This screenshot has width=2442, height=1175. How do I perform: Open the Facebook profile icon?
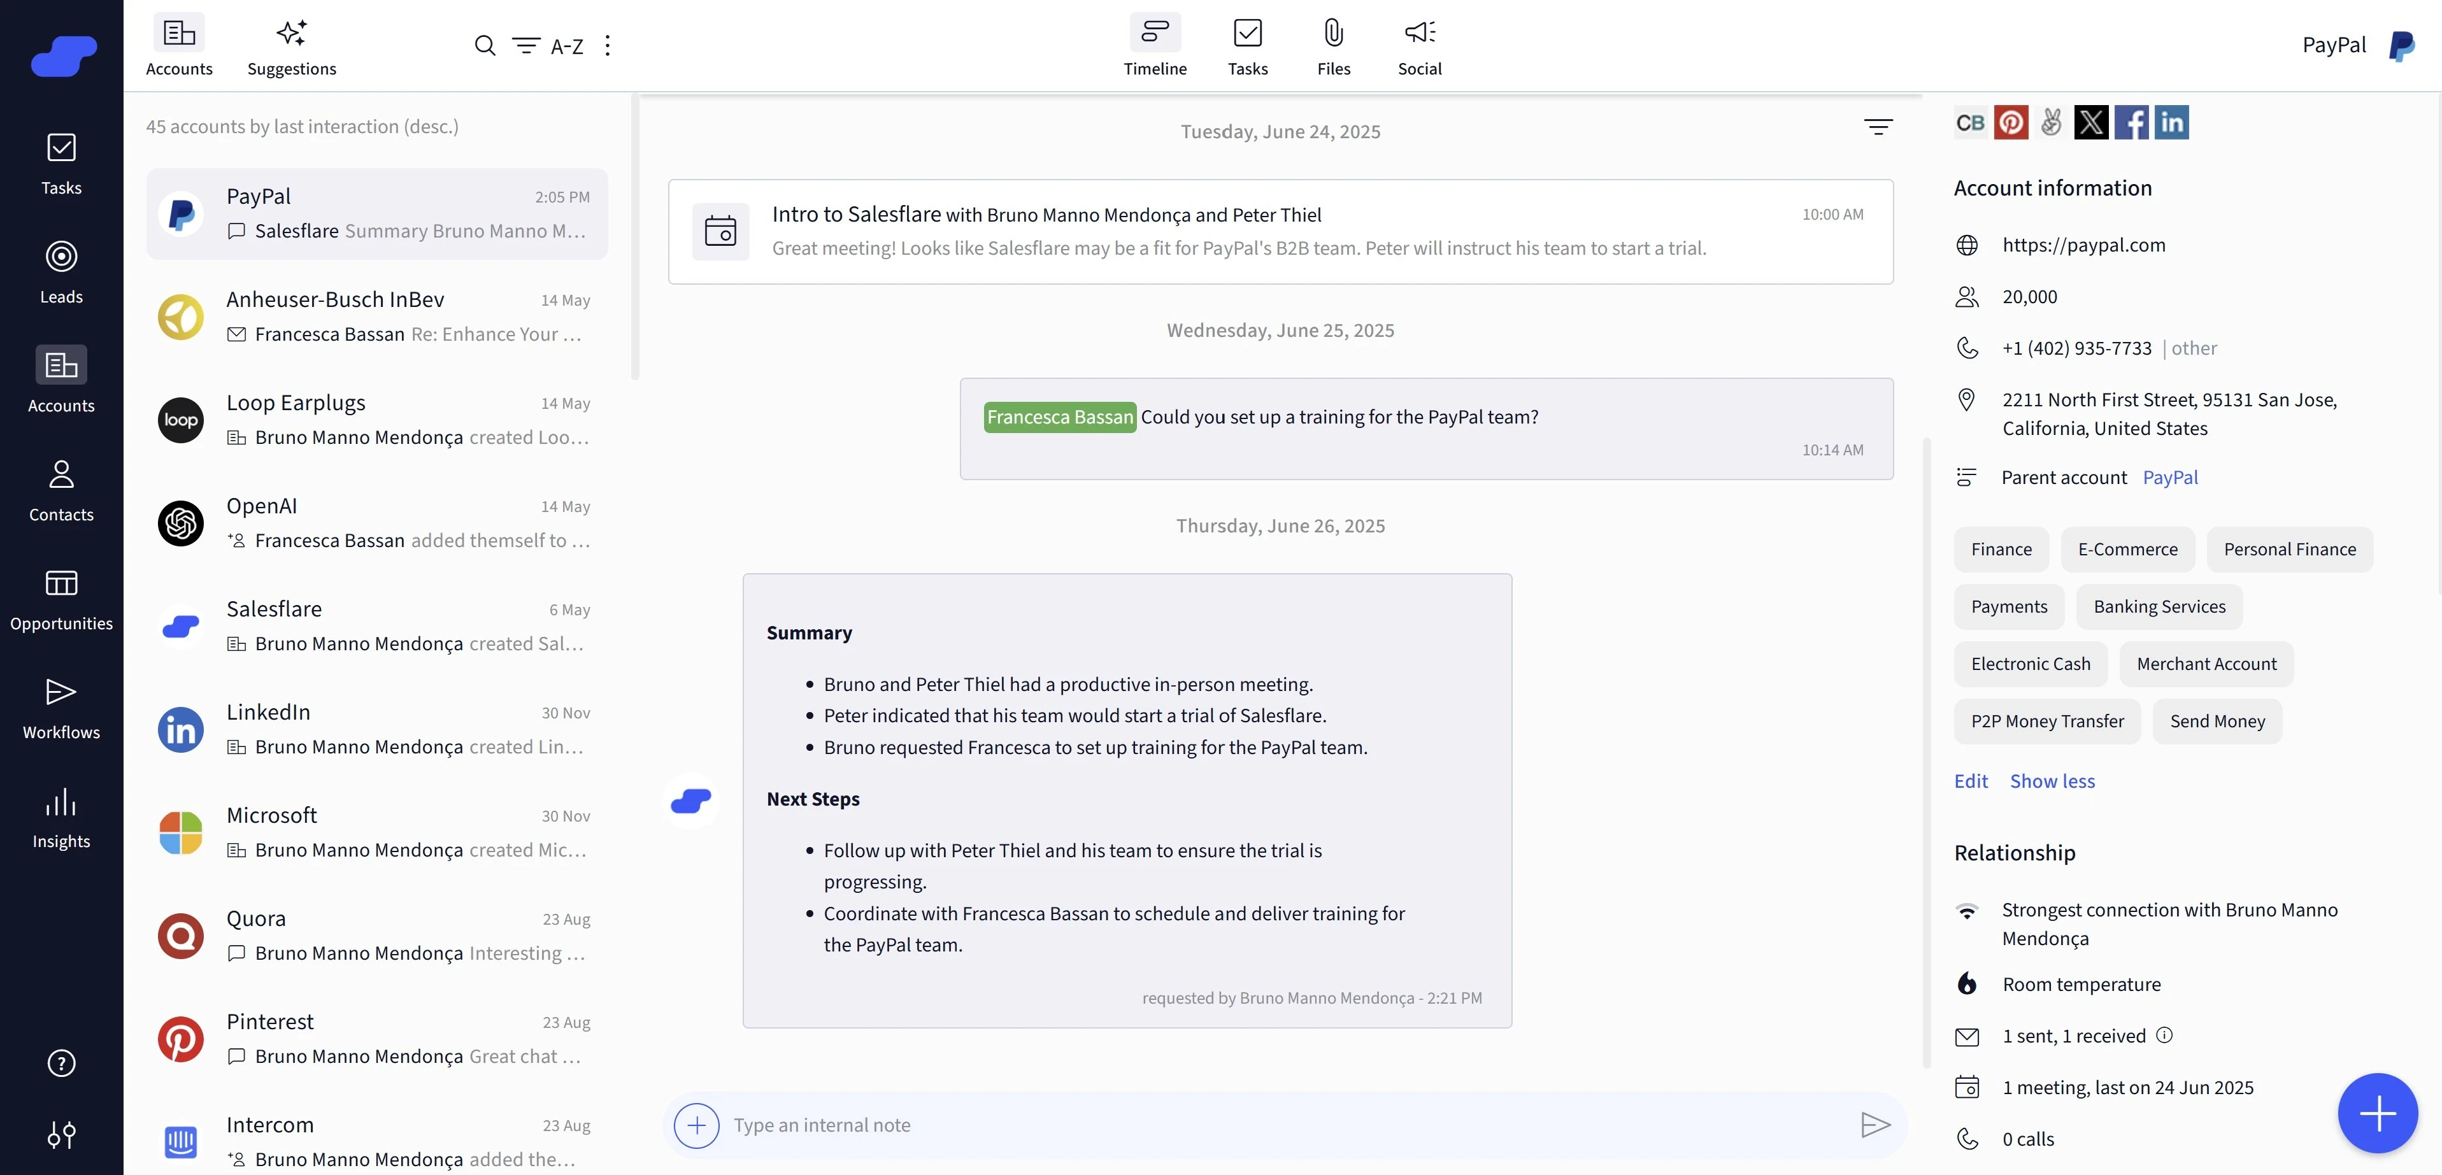point(2131,122)
